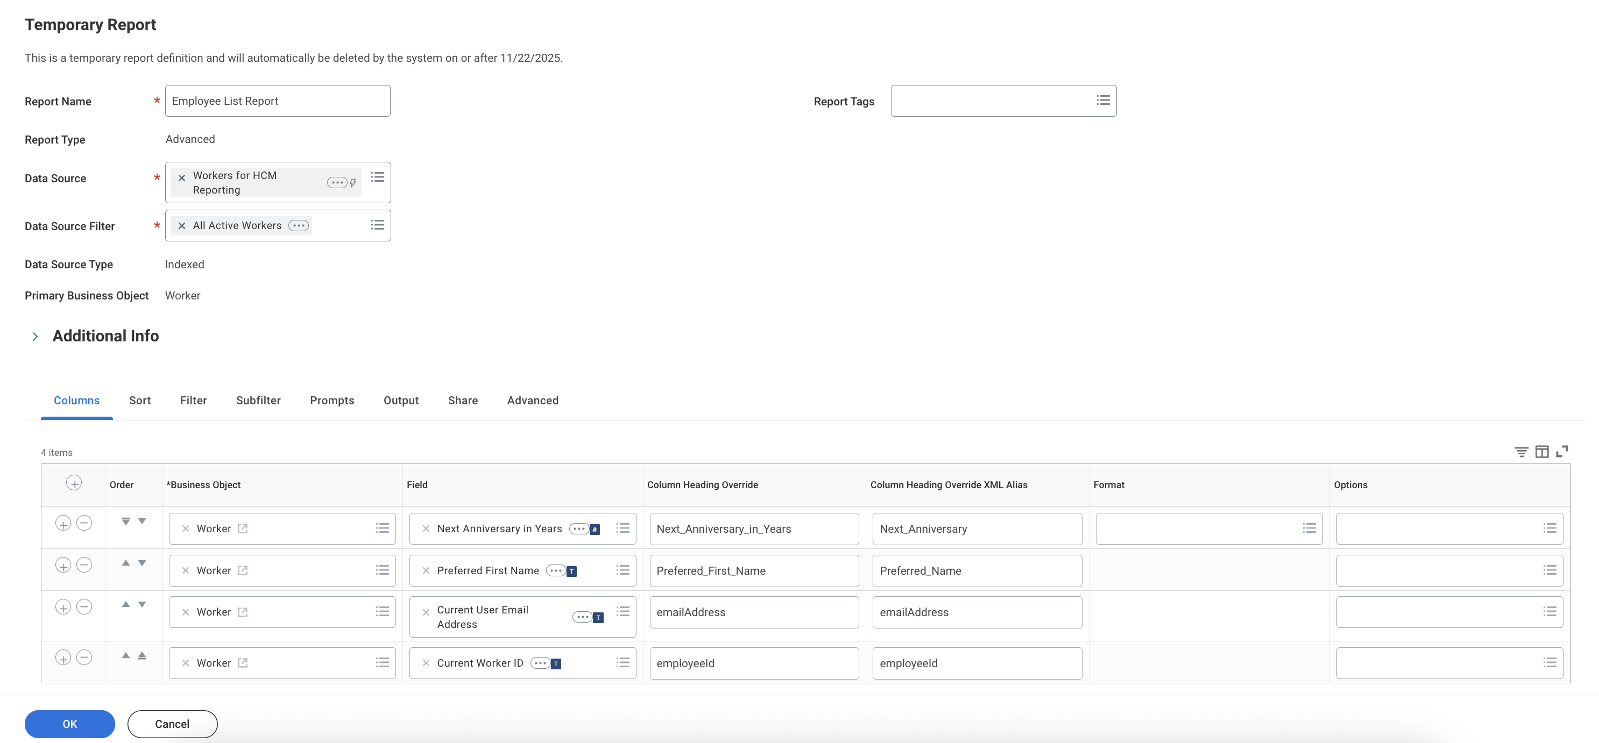The width and height of the screenshot is (1599, 743).
Task: Move Next Anniversary row to bottom
Action: coord(126,521)
